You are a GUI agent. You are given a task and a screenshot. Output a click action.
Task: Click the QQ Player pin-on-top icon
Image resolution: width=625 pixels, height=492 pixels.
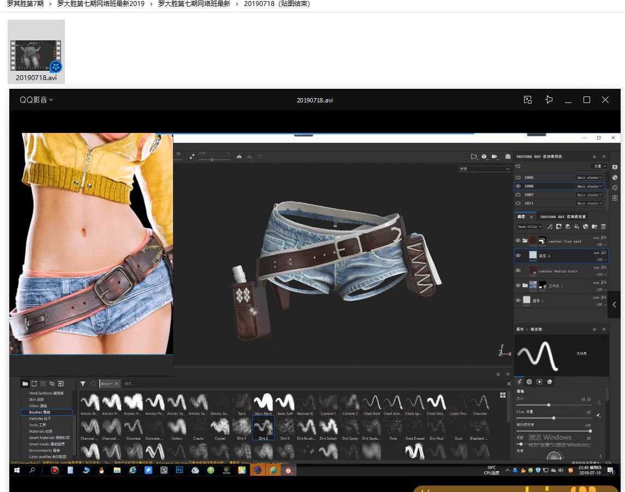click(x=549, y=100)
